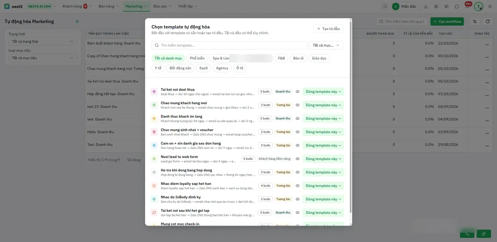Image resolution: width=497 pixels, height=242 pixels.
Task: Click the green phone call button
Action: [x=467, y=234]
